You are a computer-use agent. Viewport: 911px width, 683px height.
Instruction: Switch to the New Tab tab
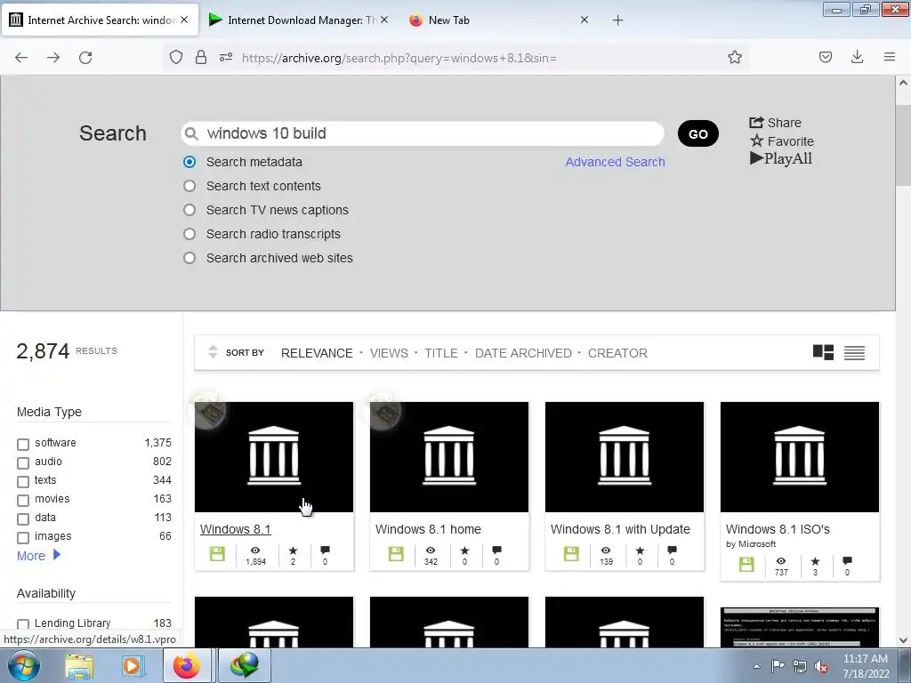500,20
